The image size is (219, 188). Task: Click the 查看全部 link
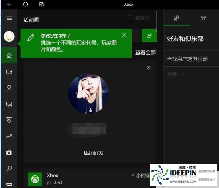coord(145,53)
